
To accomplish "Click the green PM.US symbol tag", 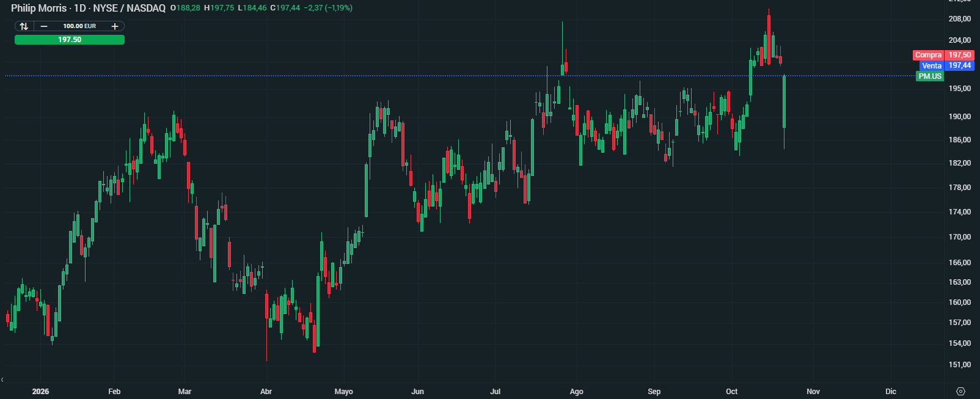I will coord(930,76).
